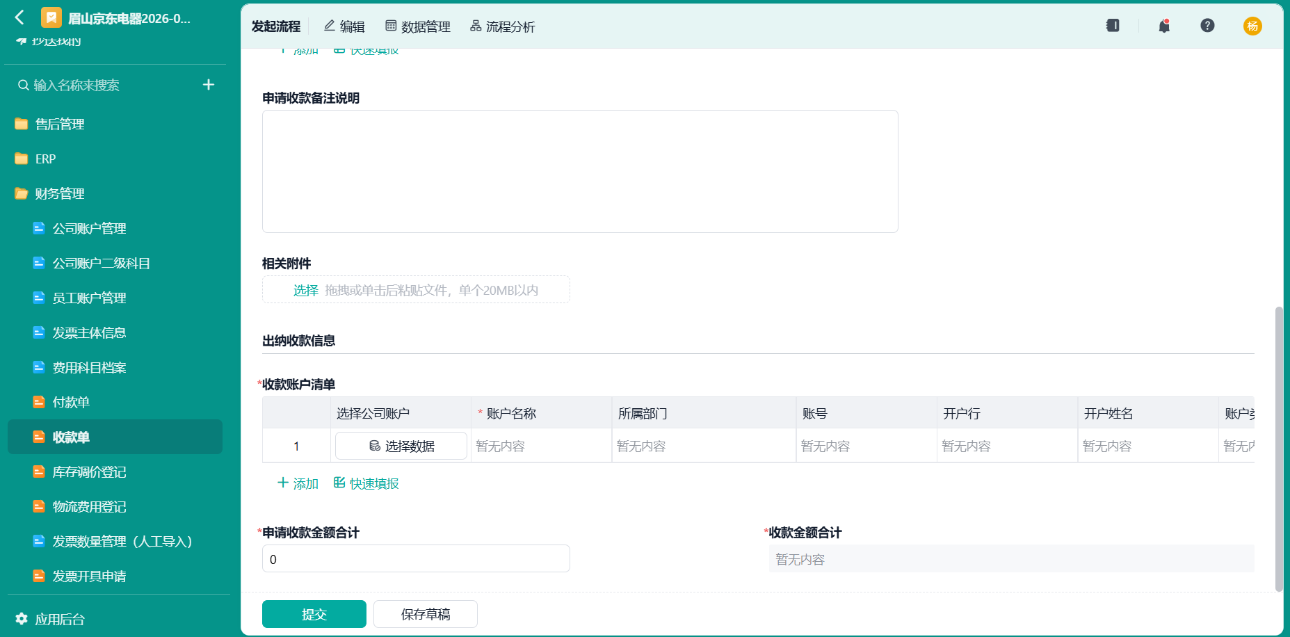The height and width of the screenshot is (637, 1290).
Task: Switch to 数据管理 tab
Action: 418,26
